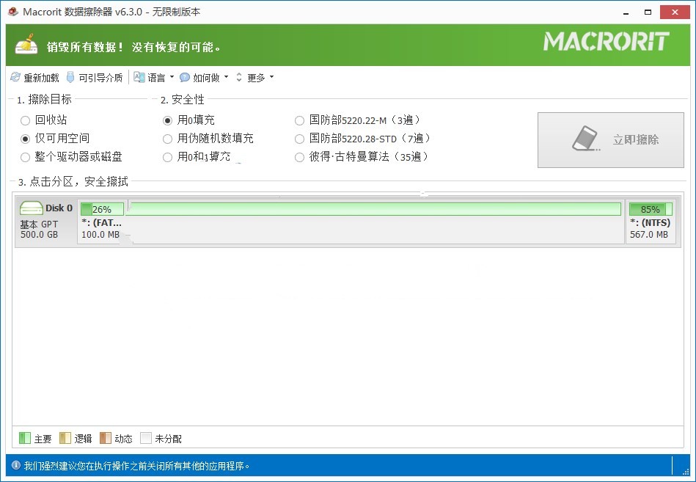Click the eraser icon on the 立即擦除 button
Screen dimensions: 696x482
(x=585, y=139)
